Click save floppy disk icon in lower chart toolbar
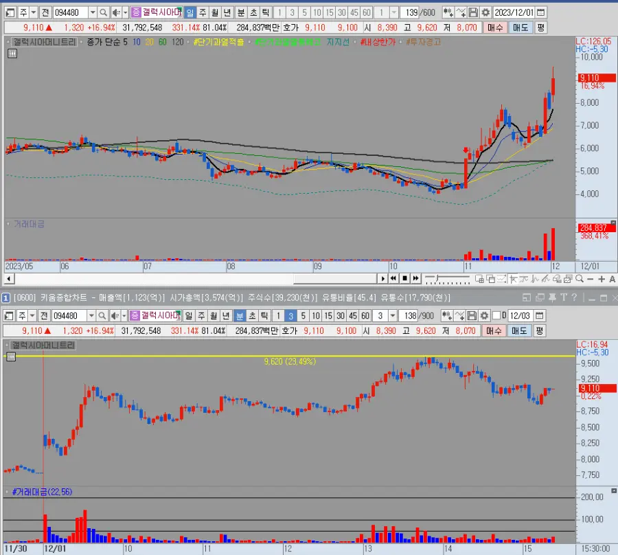The width and height of the screenshot is (618, 555). (x=472, y=316)
